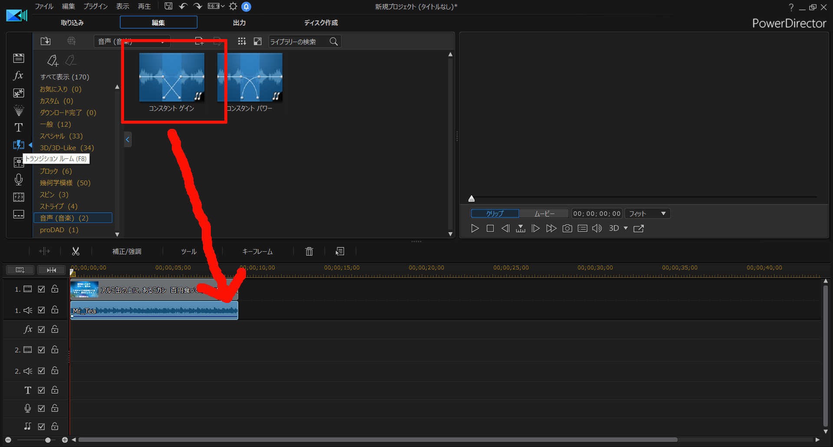Select the クリップ preview mode
The height and width of the screenshot is (447, 833).
(495, 214)
